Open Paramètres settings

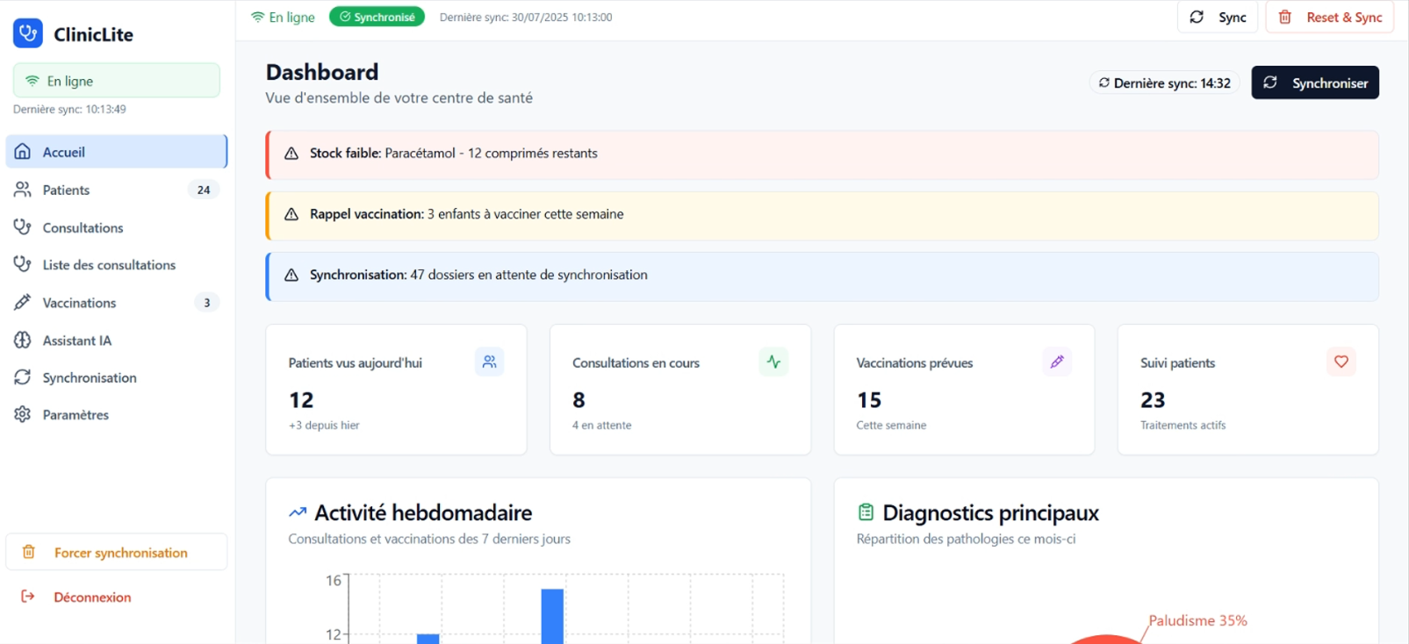click(117, 414)
